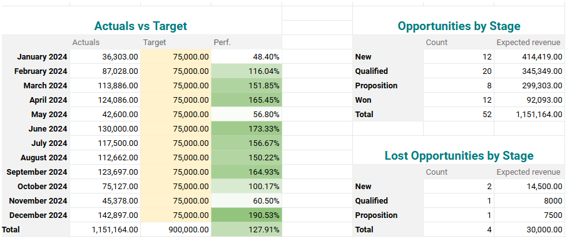Select actuals cell 113,886.00

tap(105, 86)
